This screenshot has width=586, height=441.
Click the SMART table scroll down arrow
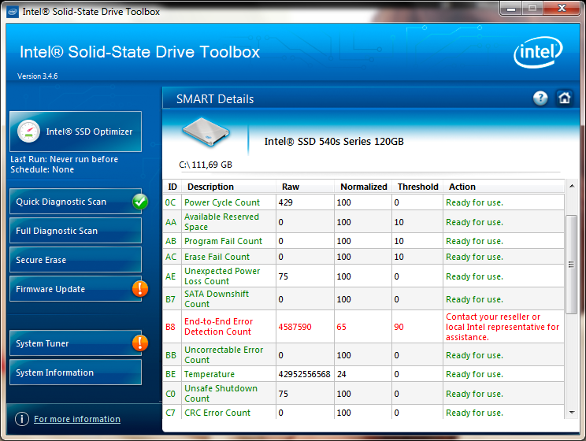(x=571, y=413)
